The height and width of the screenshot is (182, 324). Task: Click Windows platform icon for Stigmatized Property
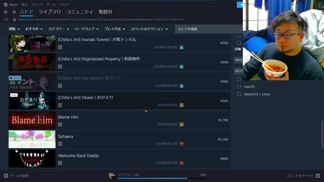click(x=60, y=66)
